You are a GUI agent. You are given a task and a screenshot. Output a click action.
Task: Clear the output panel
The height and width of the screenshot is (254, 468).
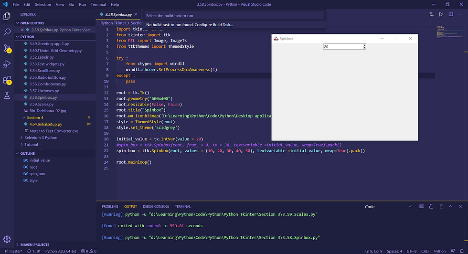421,207
